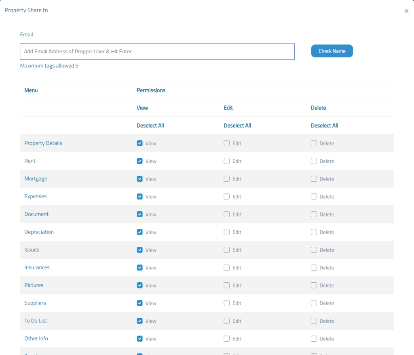Tick Edit checkbox for Document
Viewport: 414px width, 355px height.
pos(227,214)
